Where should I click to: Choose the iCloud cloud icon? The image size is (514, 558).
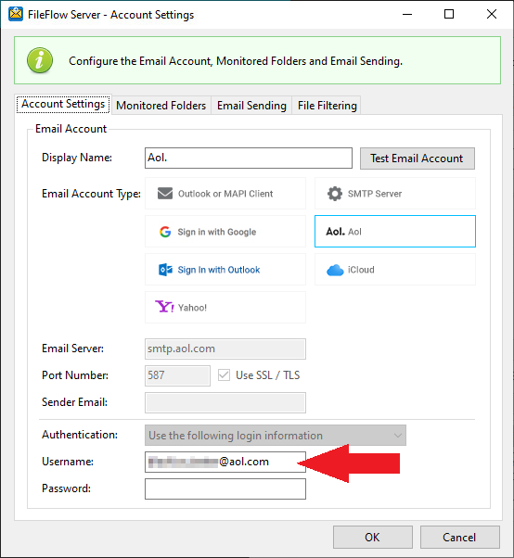335,270
